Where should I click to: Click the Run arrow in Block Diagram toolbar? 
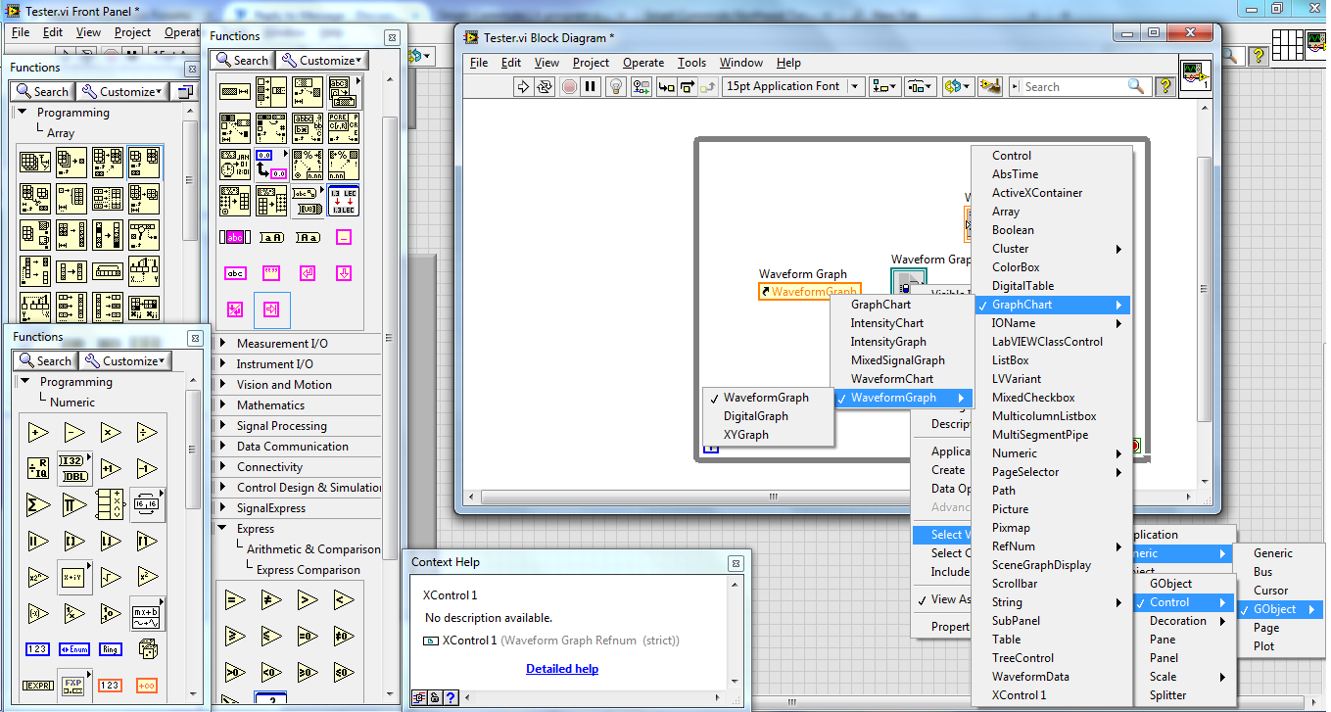[525, 86]
